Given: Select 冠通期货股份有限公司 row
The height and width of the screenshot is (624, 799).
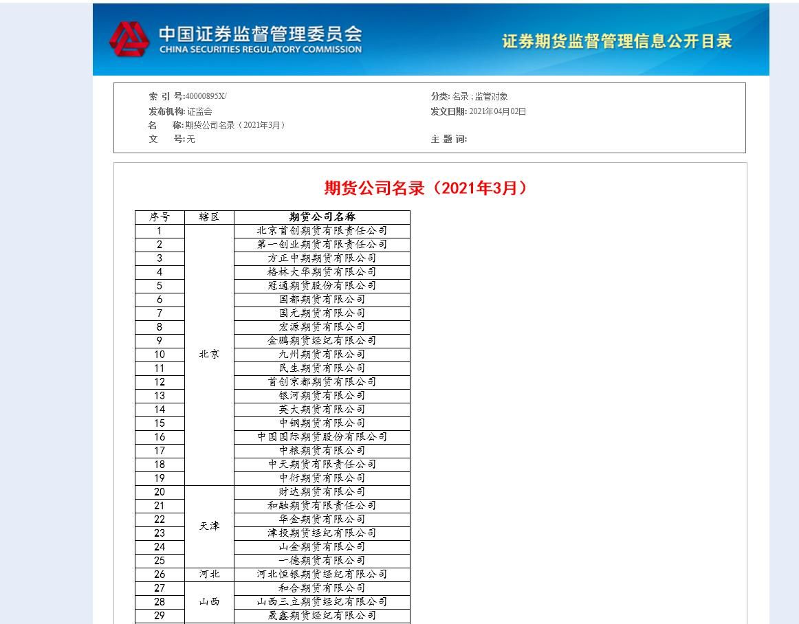Looking at the screenshot, I should [322, 286].
